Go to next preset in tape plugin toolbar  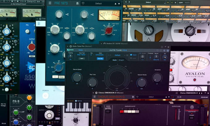[x=129, y=2]
